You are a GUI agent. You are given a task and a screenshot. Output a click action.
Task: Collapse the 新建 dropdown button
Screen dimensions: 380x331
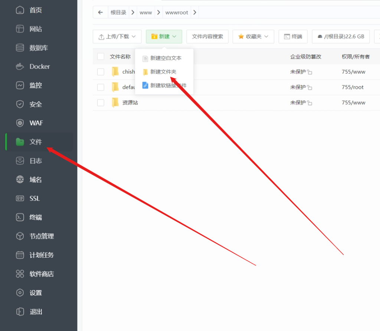164,37
